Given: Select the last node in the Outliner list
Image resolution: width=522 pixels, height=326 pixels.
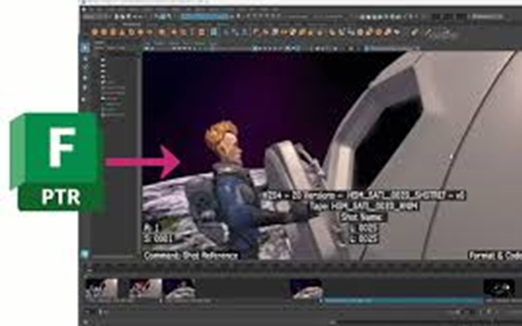Looking at the screenshot, I should point(110,115).
